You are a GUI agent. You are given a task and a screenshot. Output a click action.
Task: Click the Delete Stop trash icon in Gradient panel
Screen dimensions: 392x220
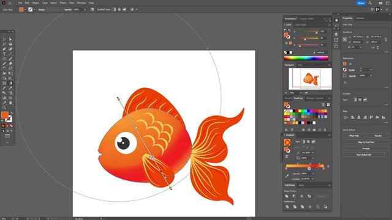point(328,166)
